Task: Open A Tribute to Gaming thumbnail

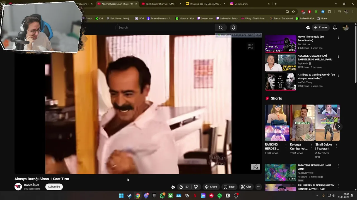Action: tap(280, 82)
